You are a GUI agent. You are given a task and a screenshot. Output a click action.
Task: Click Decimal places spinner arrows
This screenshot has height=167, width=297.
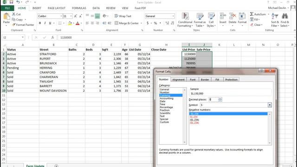click(220, 99)
